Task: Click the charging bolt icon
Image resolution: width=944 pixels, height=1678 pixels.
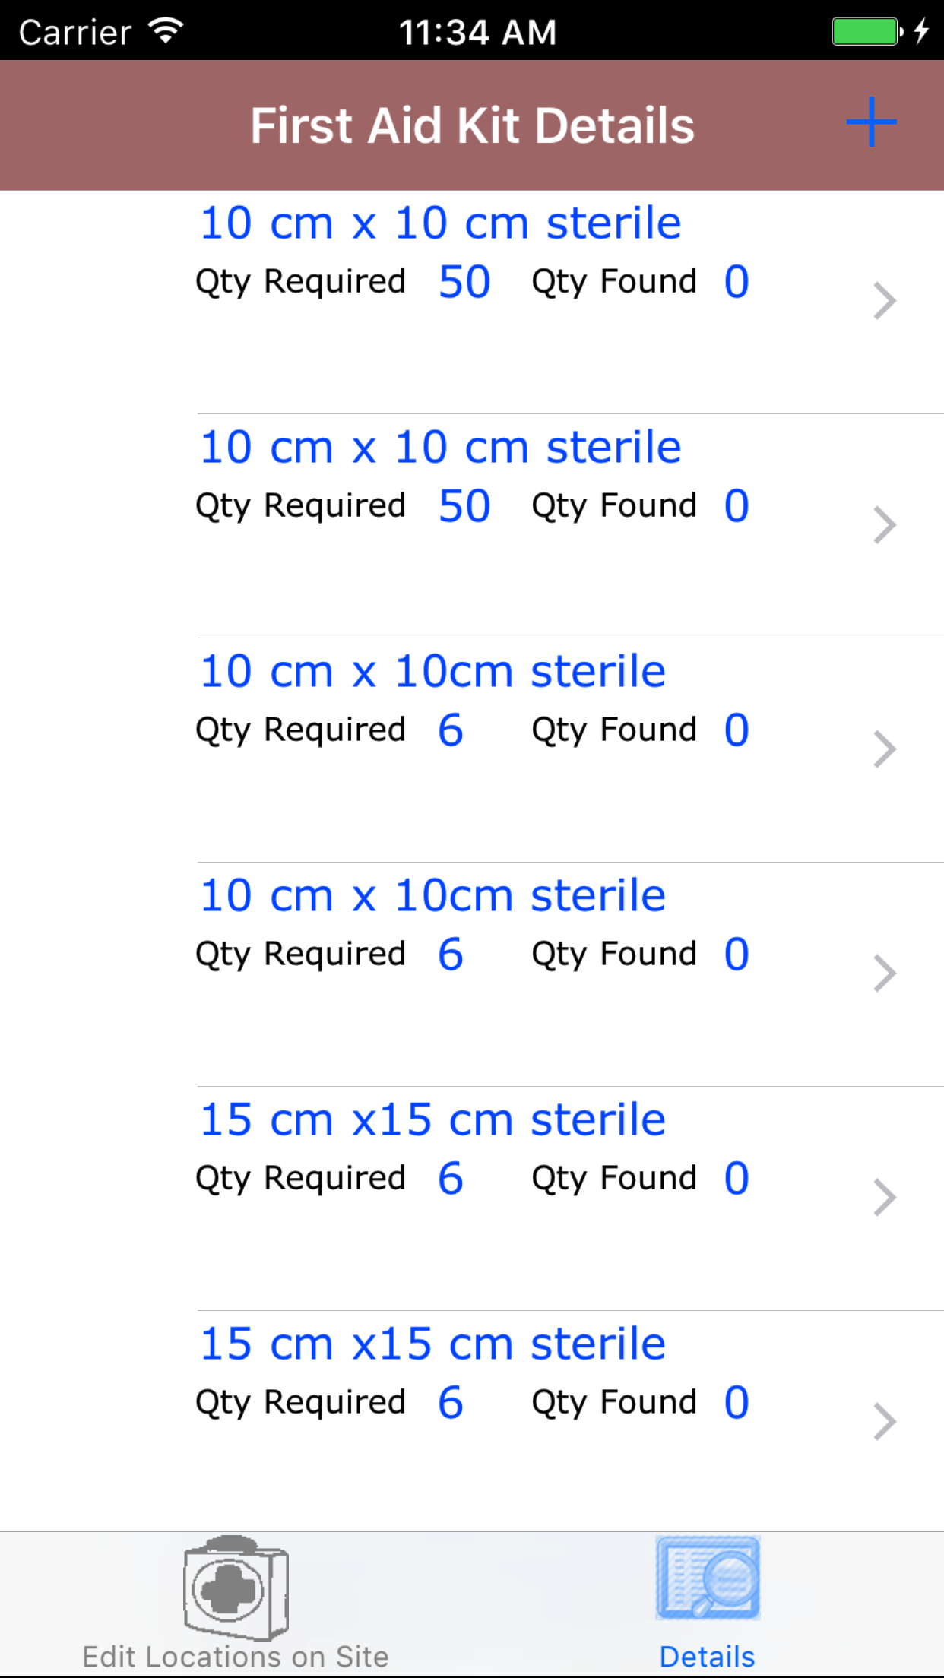Action: (921, 32)
